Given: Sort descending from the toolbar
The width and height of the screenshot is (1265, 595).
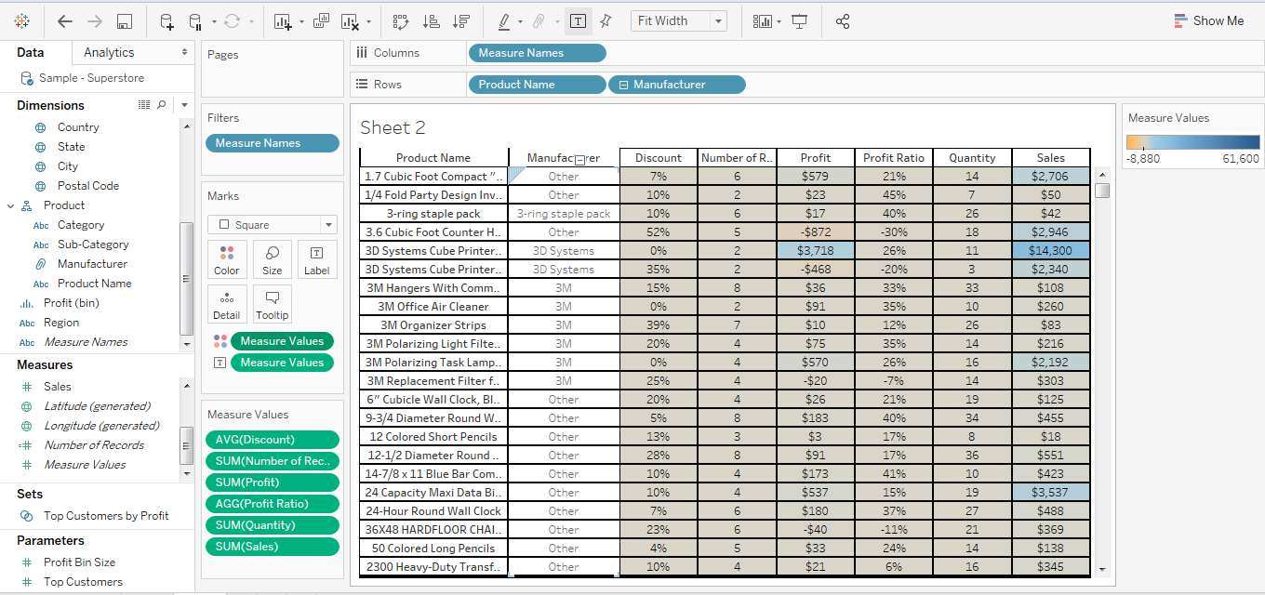Looking at the screenshot, I should point(460,20).
